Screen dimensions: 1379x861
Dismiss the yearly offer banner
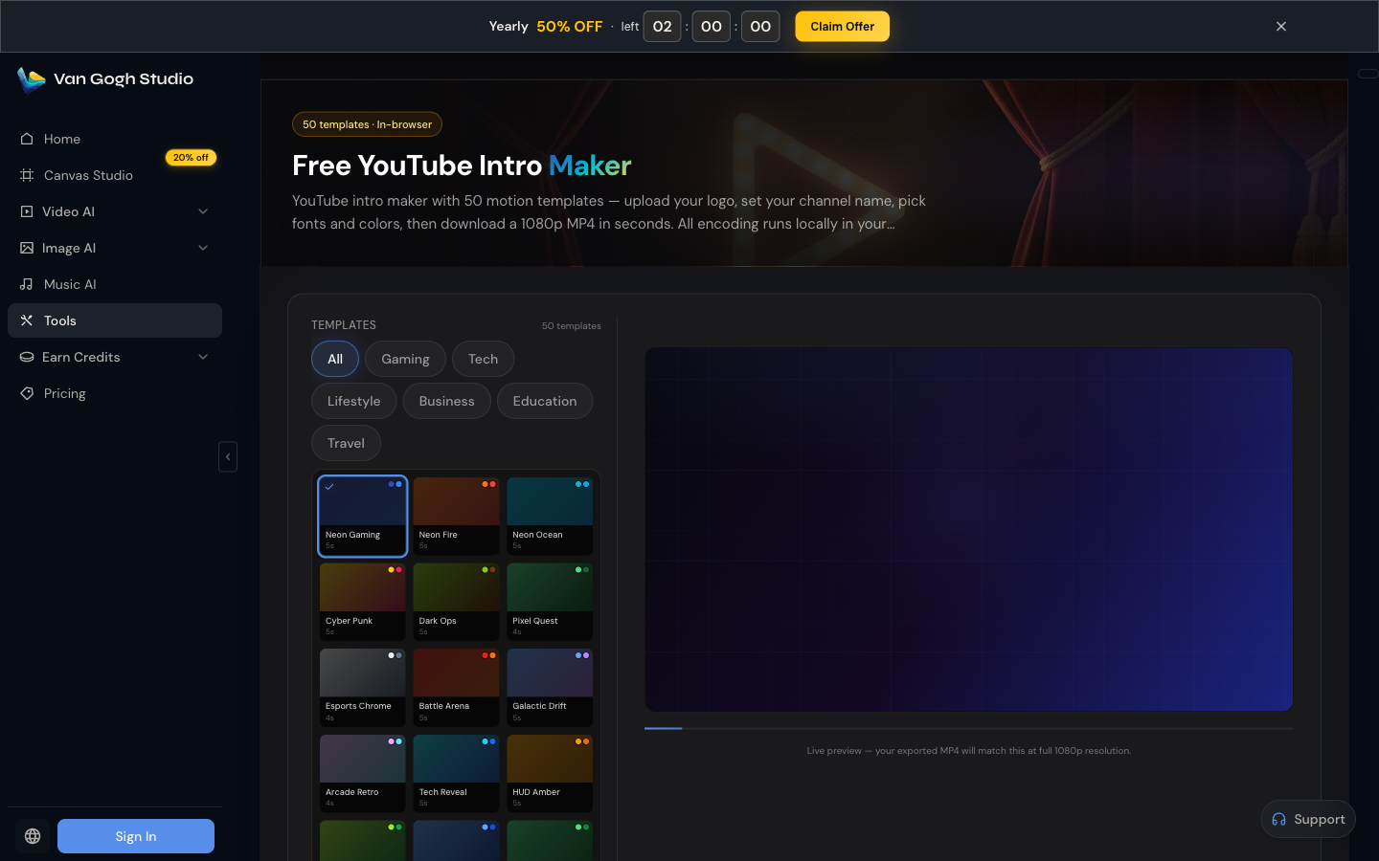click(x=1281, y=27)
